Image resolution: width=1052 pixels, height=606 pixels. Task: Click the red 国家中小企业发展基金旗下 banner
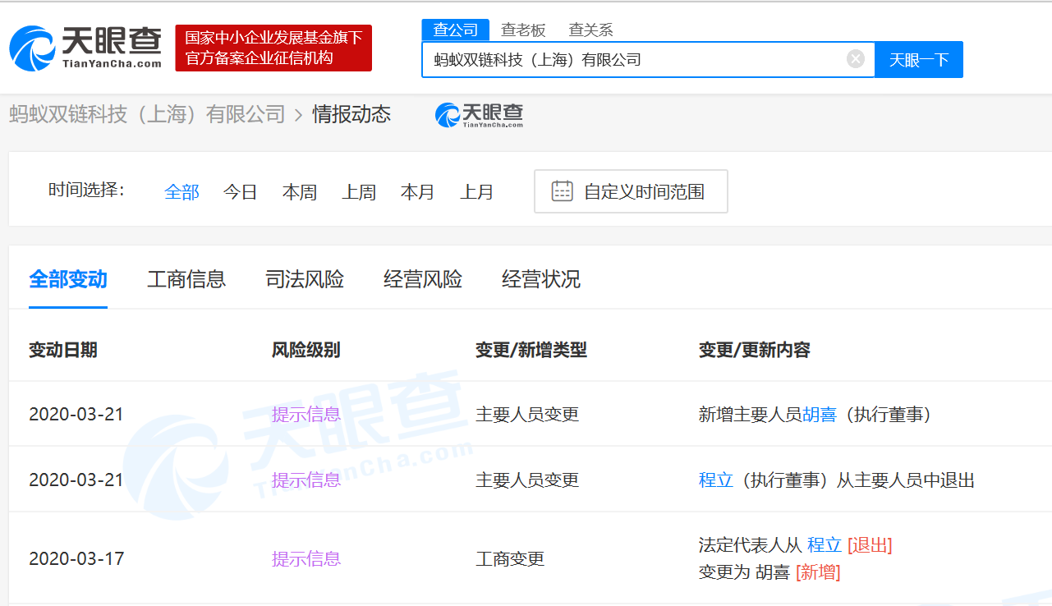[273, 48]
